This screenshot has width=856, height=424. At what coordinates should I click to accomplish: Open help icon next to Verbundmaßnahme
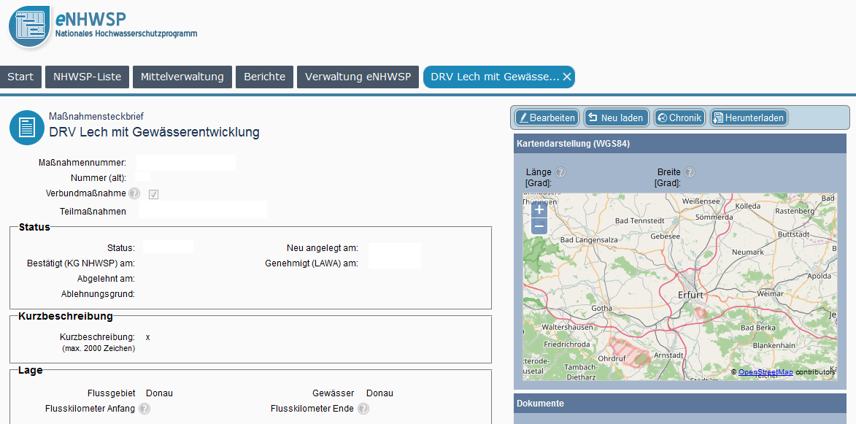coord(134,193)
